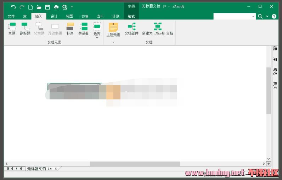Go to last sheet navigation arrow
Image resolution: width=282 pixels, height=180 pixels.
21,169
